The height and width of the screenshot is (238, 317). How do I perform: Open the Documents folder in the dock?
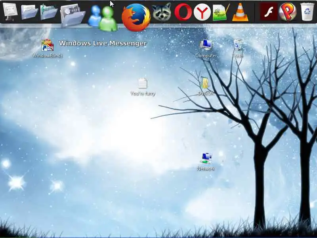[x=29, y=12]
